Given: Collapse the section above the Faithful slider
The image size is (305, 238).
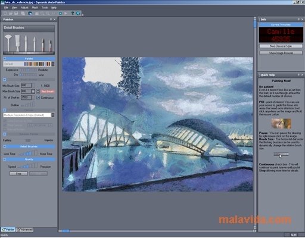Looking at the screenshot, I should tap(5, 134).
